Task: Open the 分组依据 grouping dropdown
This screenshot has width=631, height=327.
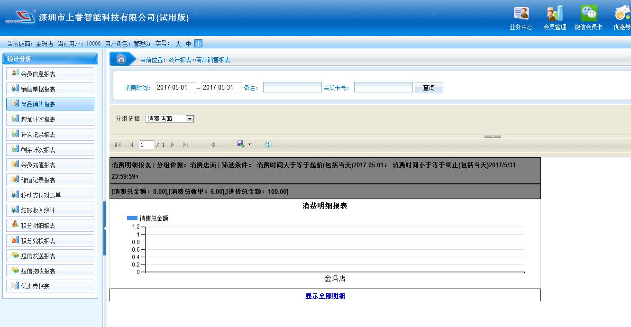Action: tap(190, 119)
